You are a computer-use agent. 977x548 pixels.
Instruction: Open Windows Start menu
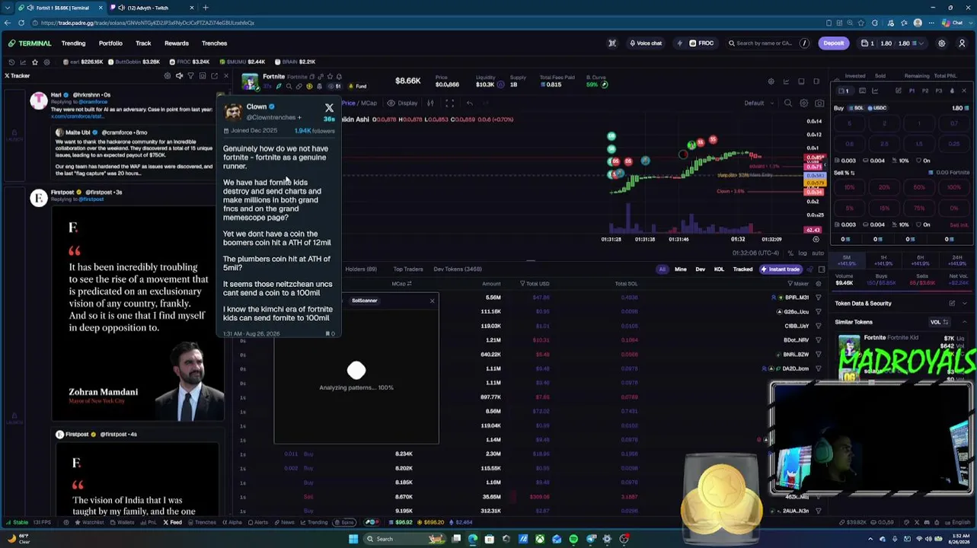coord(353,539)
